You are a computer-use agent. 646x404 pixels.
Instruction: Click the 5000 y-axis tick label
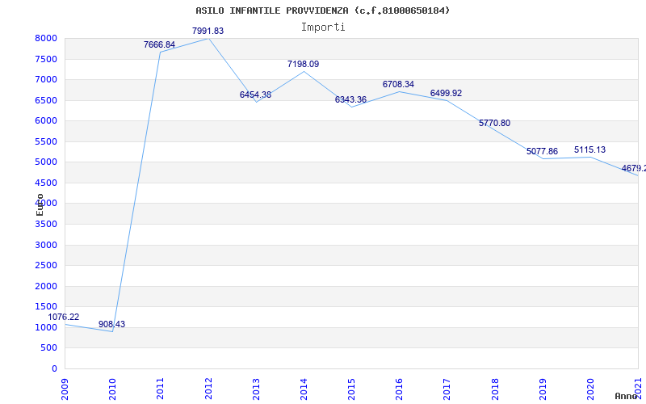point(46,162)
